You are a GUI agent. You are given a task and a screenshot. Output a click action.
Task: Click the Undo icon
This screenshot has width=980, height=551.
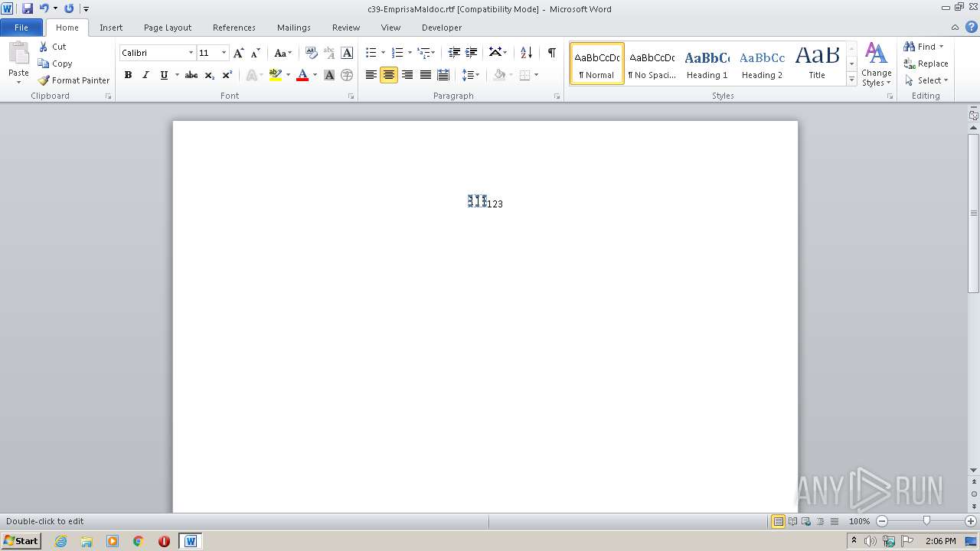(44, 8)
